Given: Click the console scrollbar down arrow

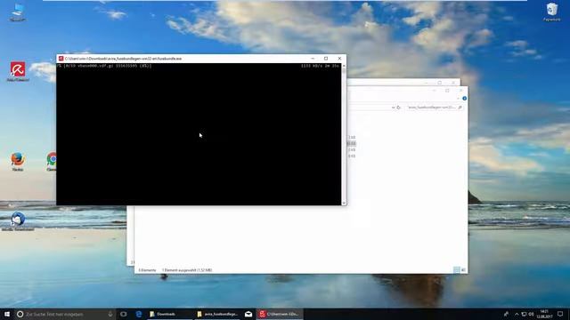Looking at the screenshot, I should click(344, 204).
